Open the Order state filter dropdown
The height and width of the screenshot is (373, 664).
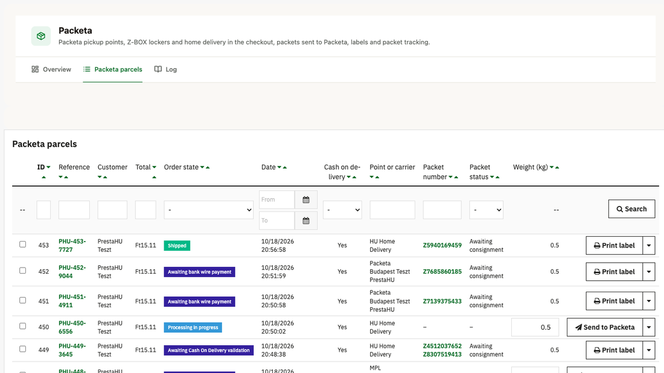click(209, 210)
